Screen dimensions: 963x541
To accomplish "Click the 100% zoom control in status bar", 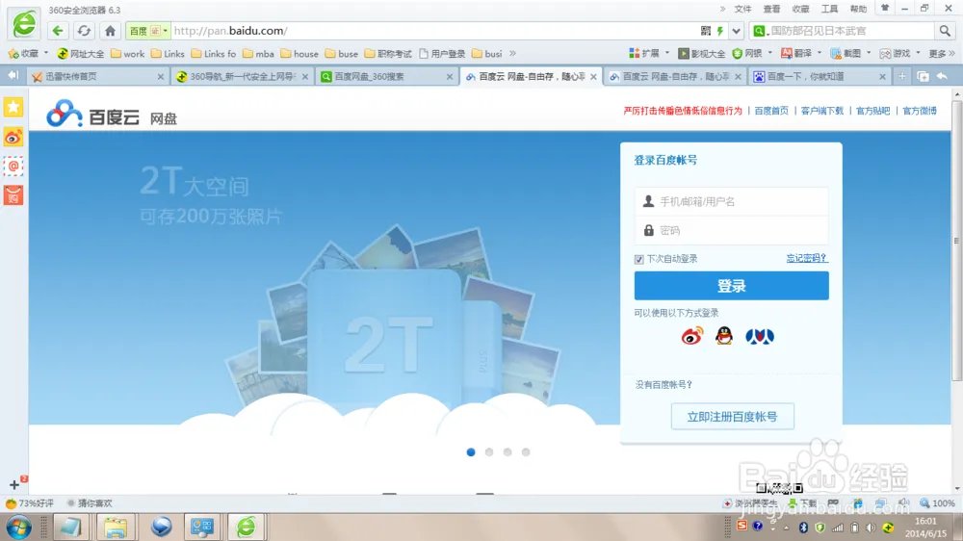I will tap(937, 502).
